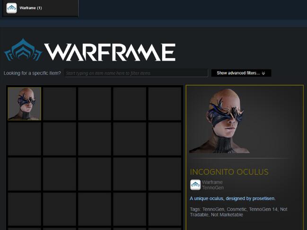This screenshot has height=230, width=307.
Task: Expand Show advanced filters
Action: coord(241,73)
